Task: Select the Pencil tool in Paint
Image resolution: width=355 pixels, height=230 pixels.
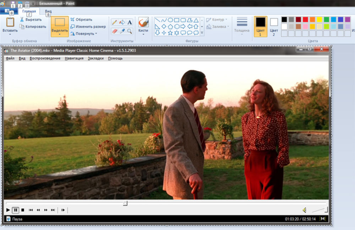Action: 115,22
